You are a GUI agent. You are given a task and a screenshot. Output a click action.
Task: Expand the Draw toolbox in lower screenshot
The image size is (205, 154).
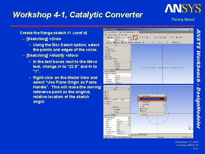tap(116, 87)
